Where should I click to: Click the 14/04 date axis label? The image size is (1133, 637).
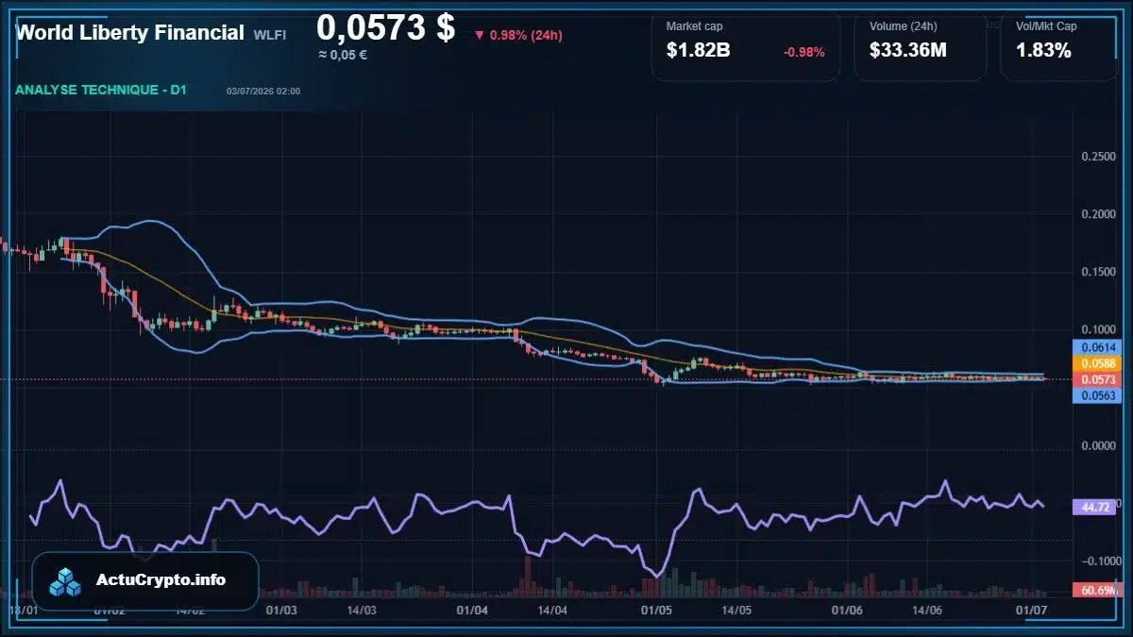(x=552, y=611)
